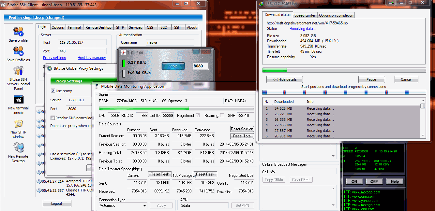Image resolution: width=435 pixels, height=211 pixels.
Task: Click the T_PL 2.00 title bar icon
Action: (x=123, y=53)
